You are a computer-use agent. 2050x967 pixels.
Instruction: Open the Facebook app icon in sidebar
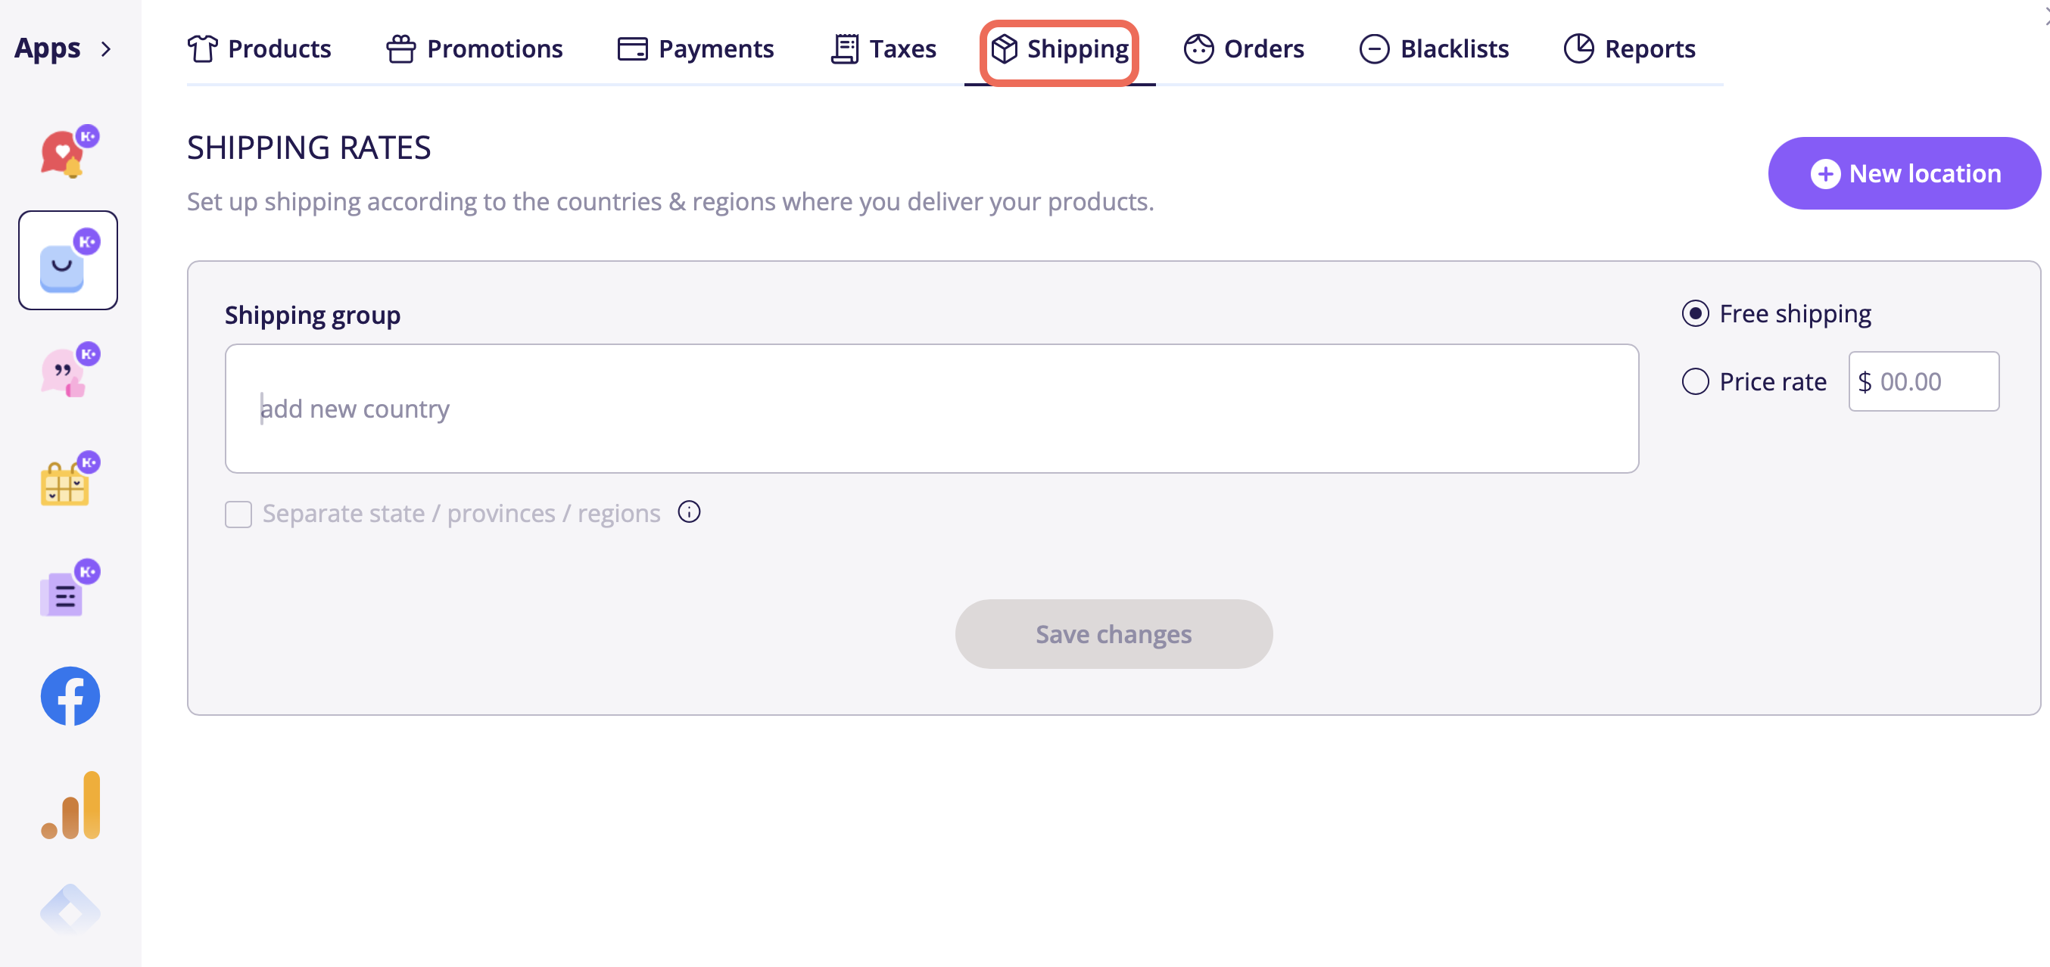tap(70, 696)
